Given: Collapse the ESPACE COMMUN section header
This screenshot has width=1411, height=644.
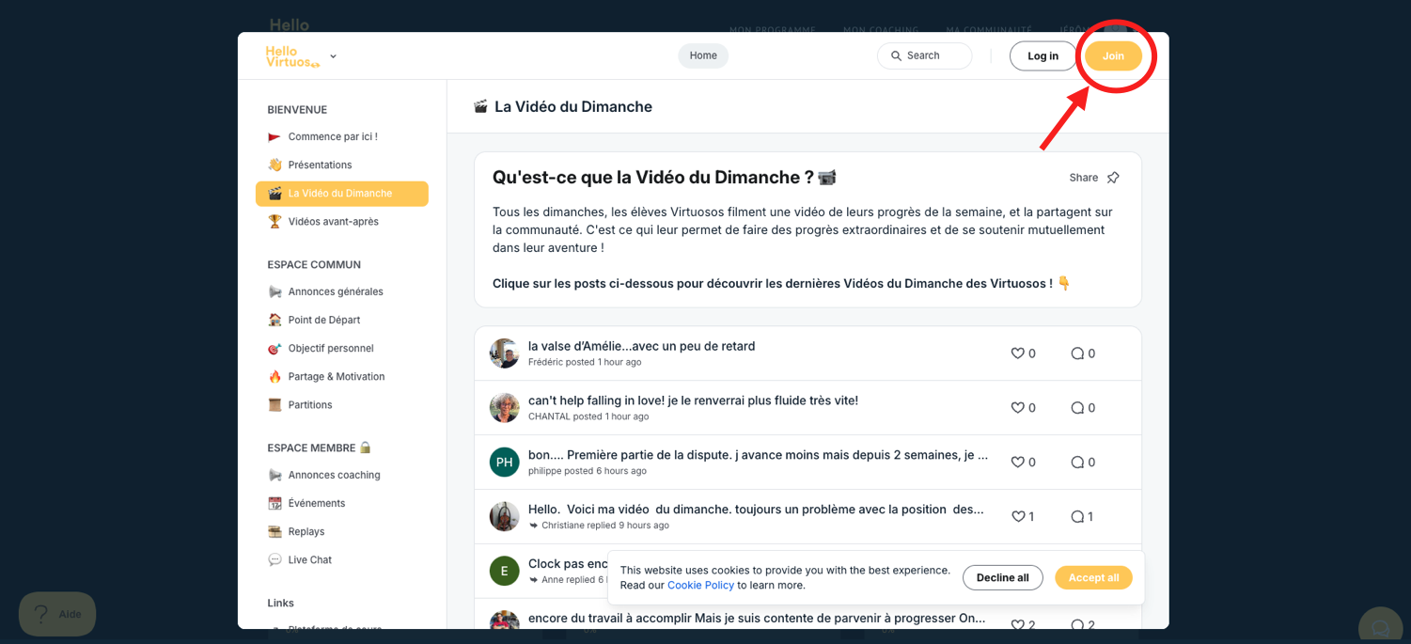Looking at the screenshot, I should 314,265.
